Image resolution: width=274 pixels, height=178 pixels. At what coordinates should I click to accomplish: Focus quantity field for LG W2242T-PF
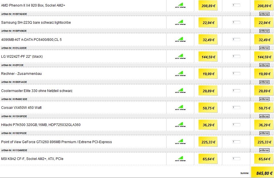point(236,56)
